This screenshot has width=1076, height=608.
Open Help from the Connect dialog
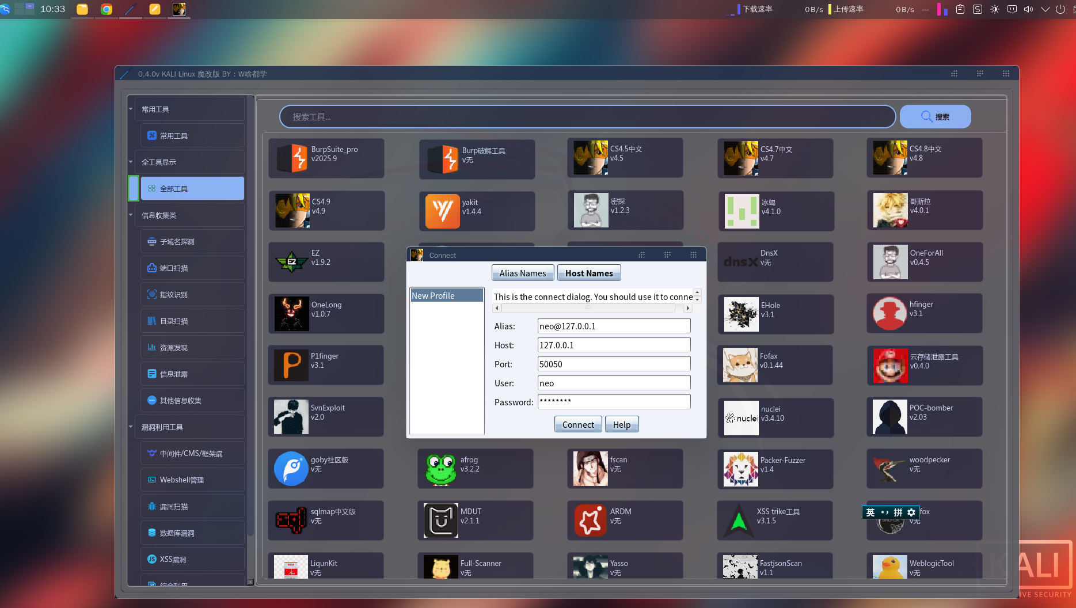point(621,424)
